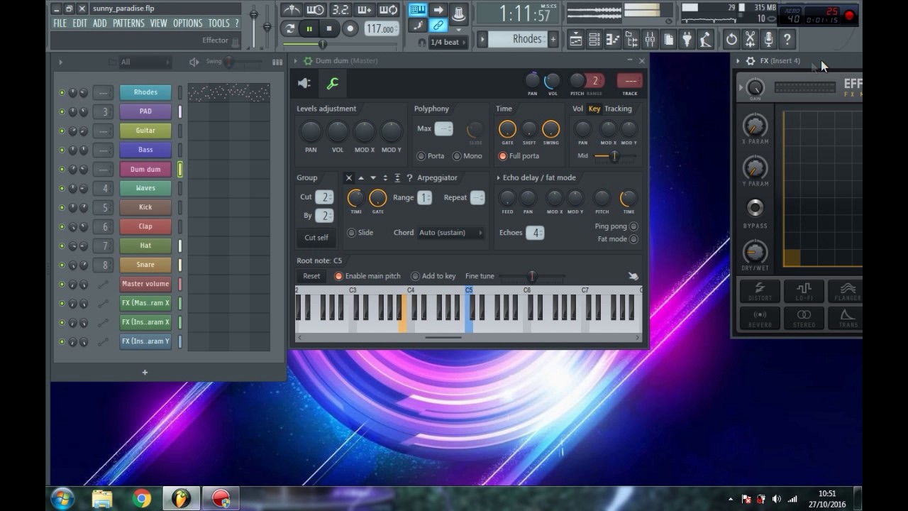The height and width of the screenshot is (511, 908).
Task: Enable Add to key option
Action: click(x=415, y=276)
